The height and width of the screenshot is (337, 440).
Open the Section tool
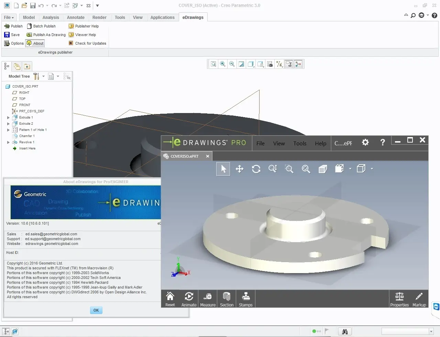(x=227, y=299)
